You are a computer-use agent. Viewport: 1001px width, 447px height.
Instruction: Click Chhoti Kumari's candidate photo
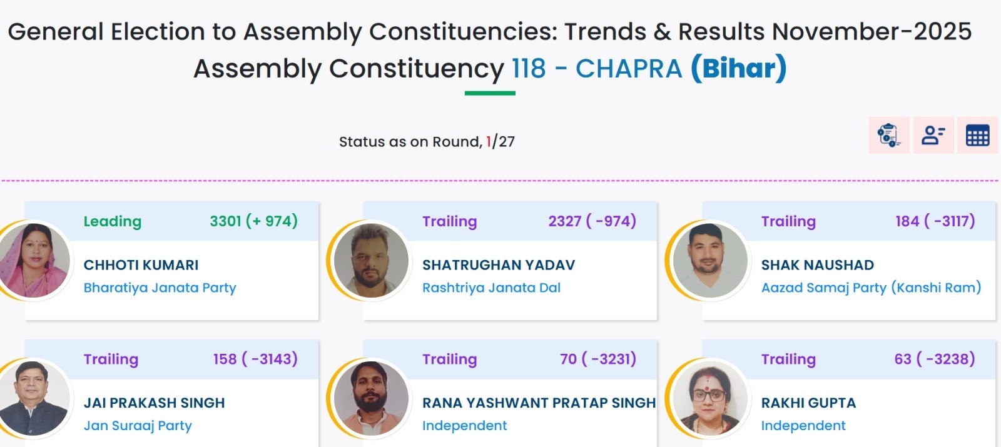pyautogui.click(x=34, y=260)
